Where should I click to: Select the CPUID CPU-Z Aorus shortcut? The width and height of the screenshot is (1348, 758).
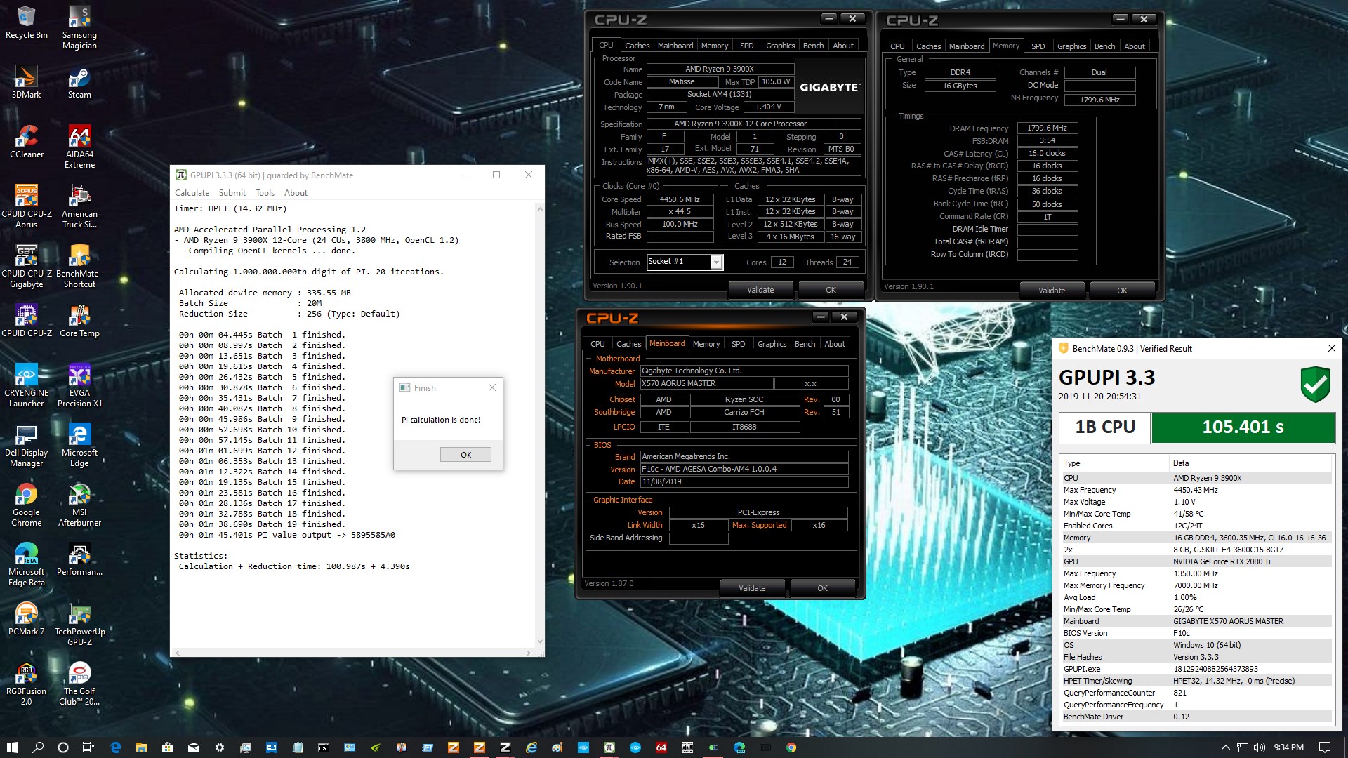coord(27,207)
